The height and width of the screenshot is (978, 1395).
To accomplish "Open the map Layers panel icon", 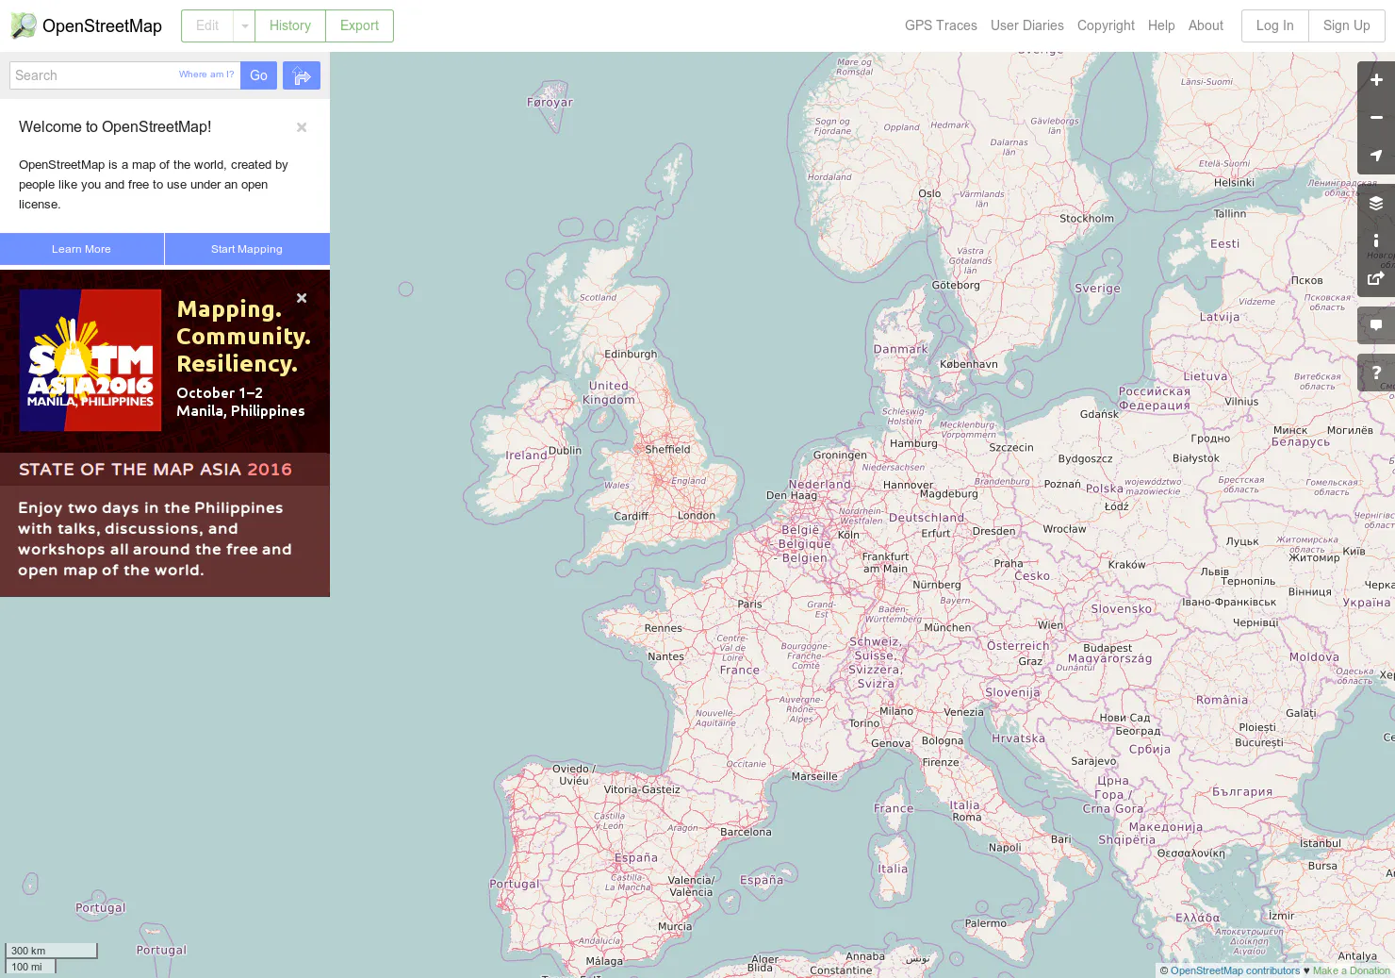I will (x=1376, y=203).
